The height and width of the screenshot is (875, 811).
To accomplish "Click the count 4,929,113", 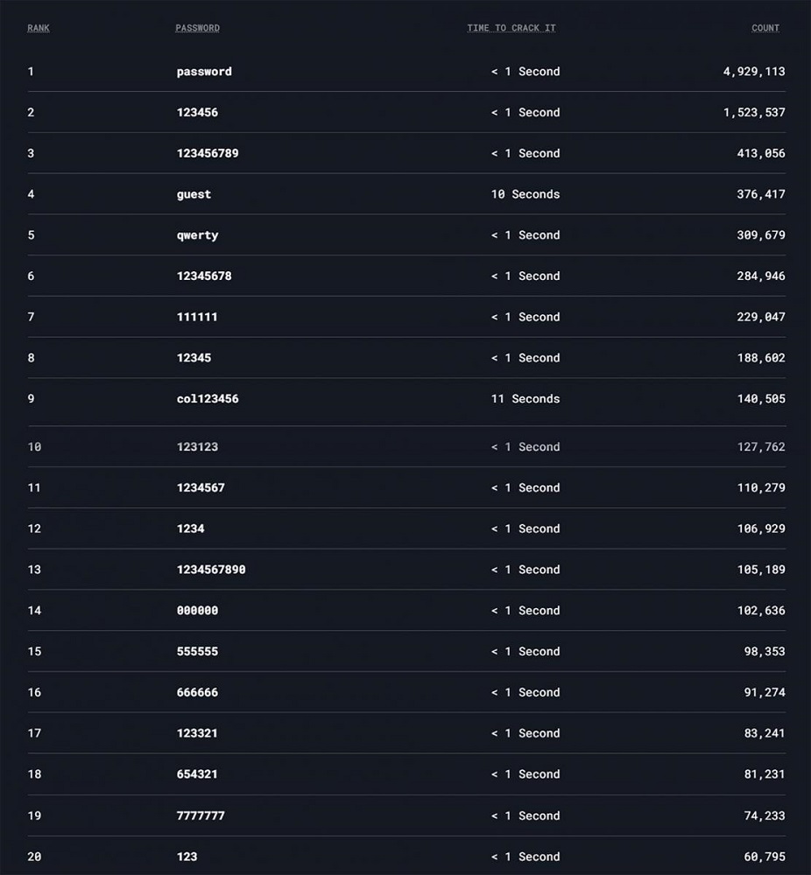I will pyautogui.click(x=754, y=72).
